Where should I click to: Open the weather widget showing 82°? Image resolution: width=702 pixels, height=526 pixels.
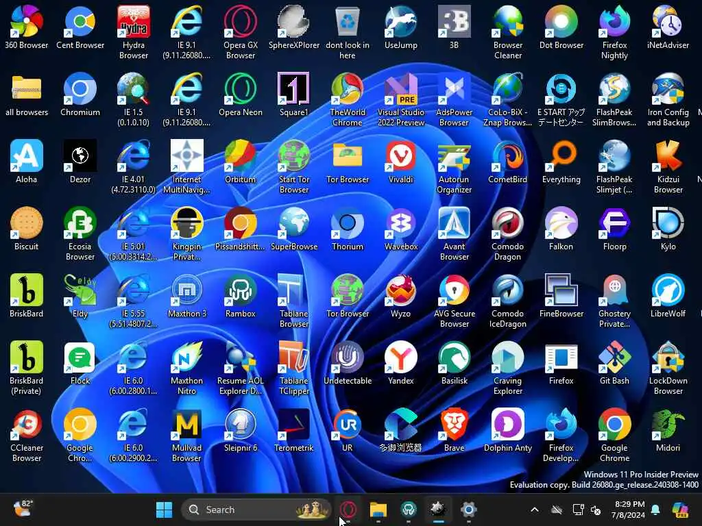click(23, 509)
